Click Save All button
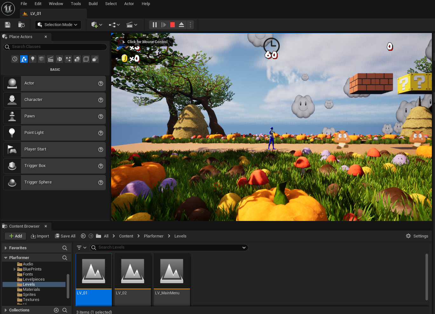This screenshot has width=435, height=314. pos(65,236)
